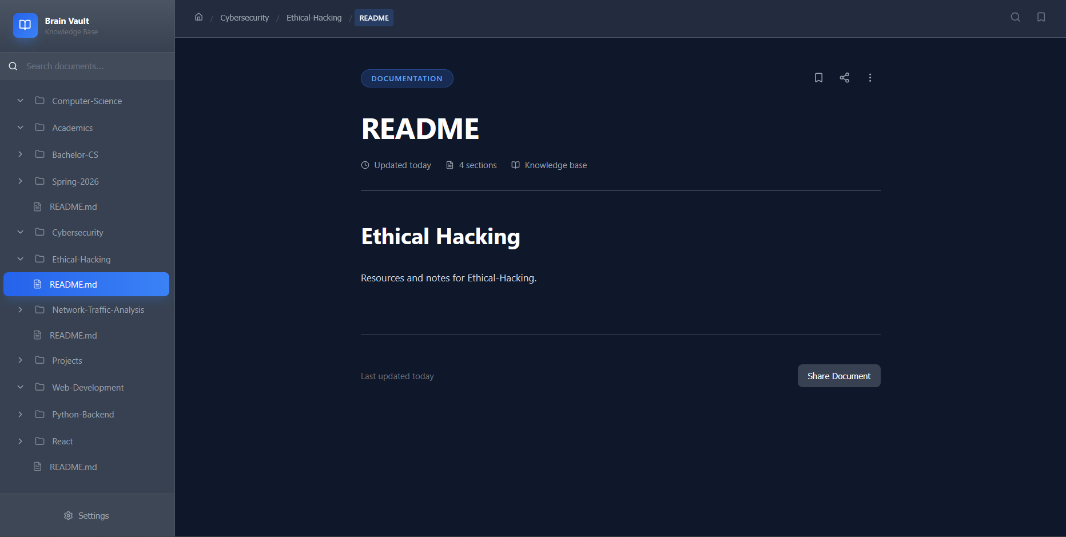Click the Brain Vault book logo icon
Viewport: 1066px width, 537px height.
[25, 25]
